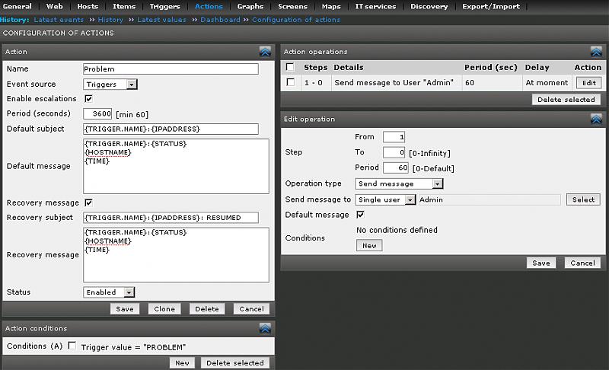Screen dimensions: 609x370
Task: Uncheck the Recovery message checkbox
Action: pyautogui.click(x=88, y=203)
